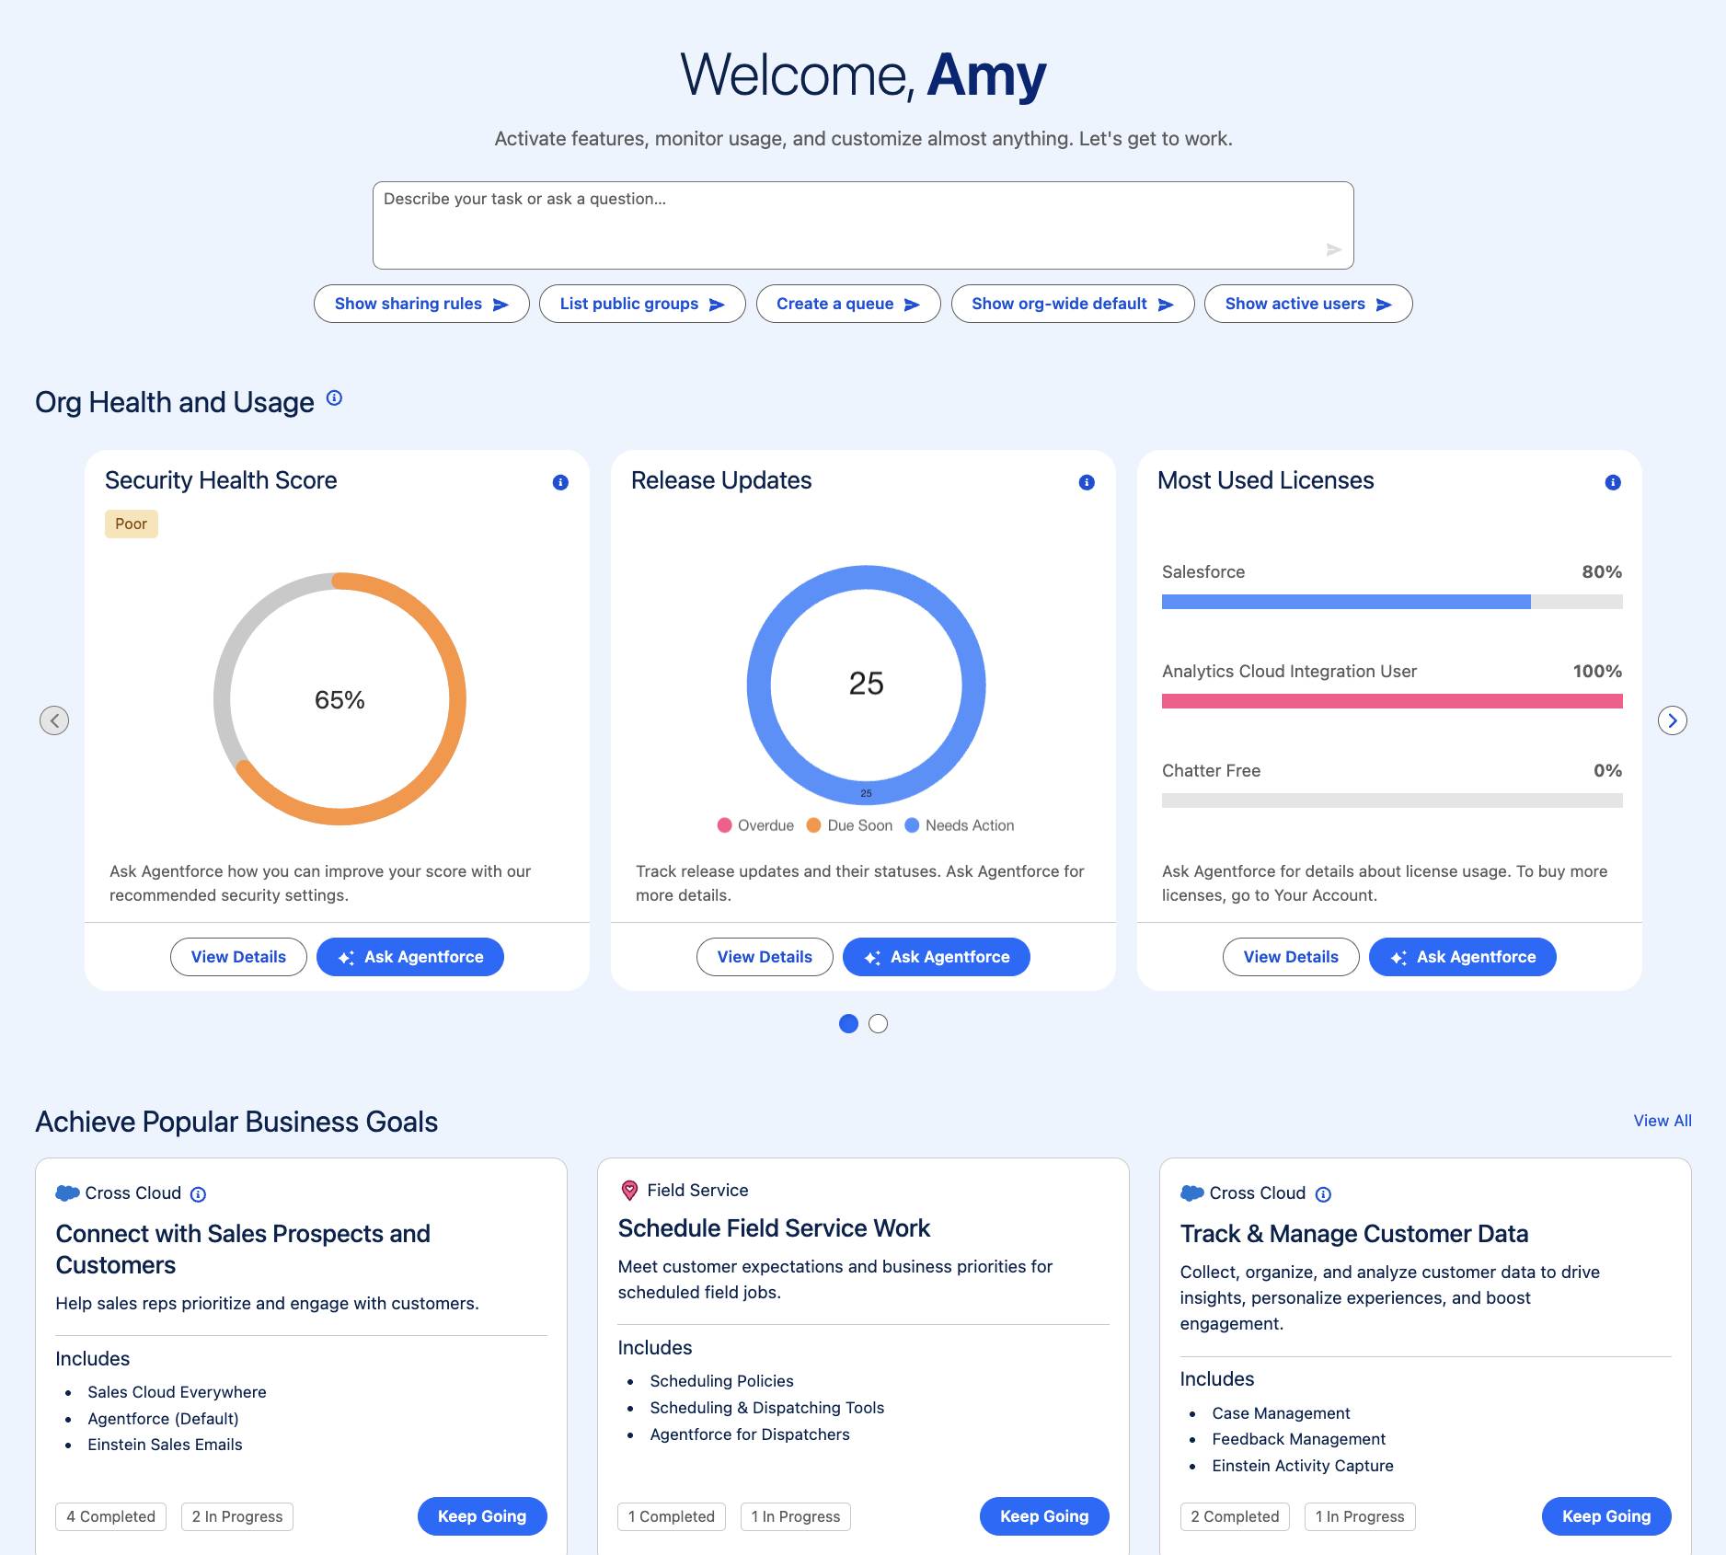The image size is (1726, 1555).
Task: Click the Chatter Free usage bar
Action: click(x=1392, y=801)
